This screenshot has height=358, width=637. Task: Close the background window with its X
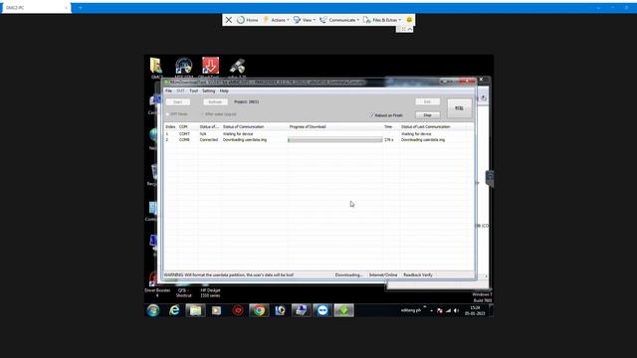pyautogui.click(x=481, y=80)
